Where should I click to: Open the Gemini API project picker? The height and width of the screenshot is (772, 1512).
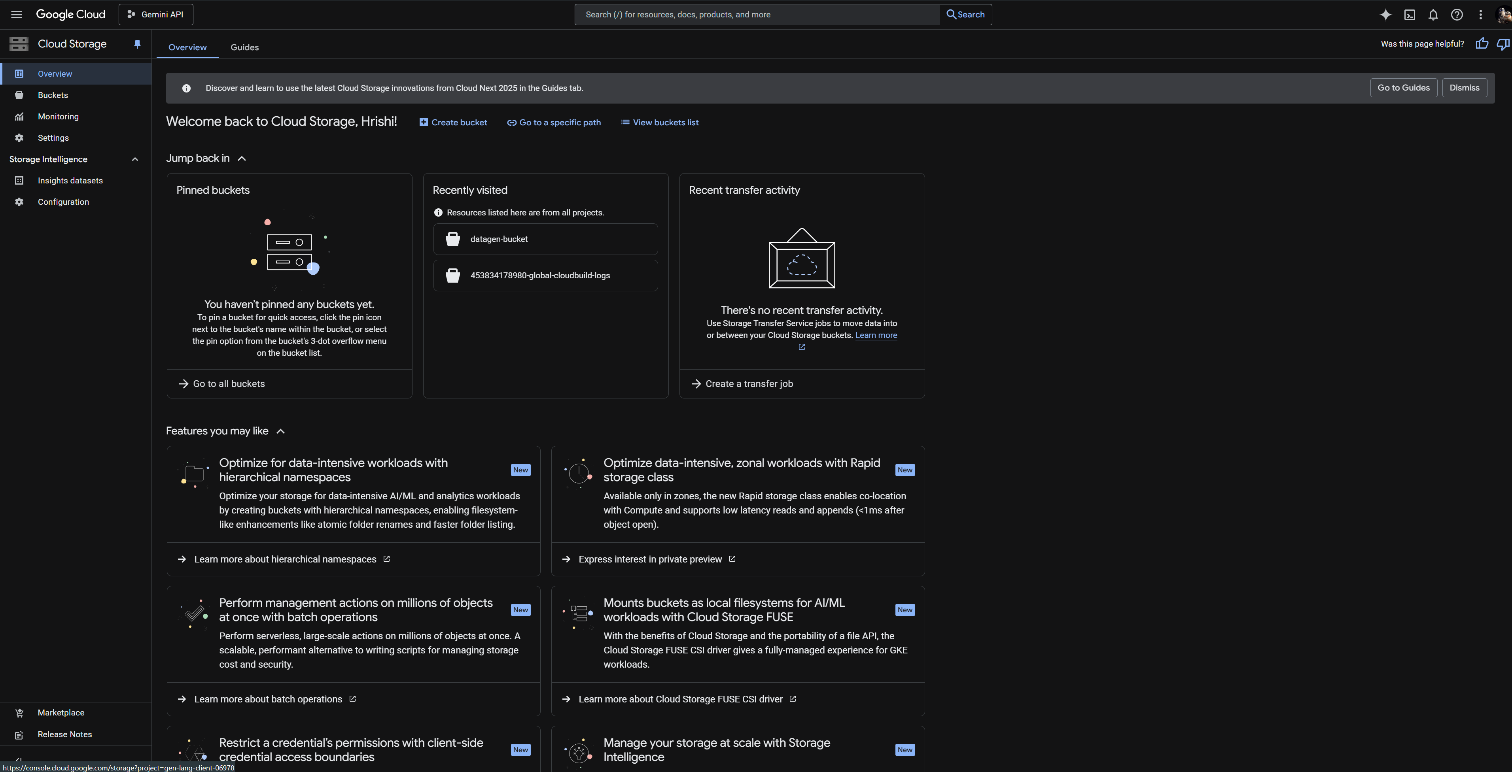tap(155, 15)
